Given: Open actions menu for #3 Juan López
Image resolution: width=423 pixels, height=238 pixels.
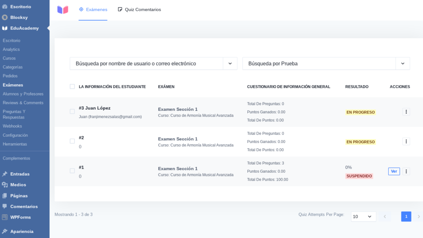Looking at the screenshot, I should point(406,112).
